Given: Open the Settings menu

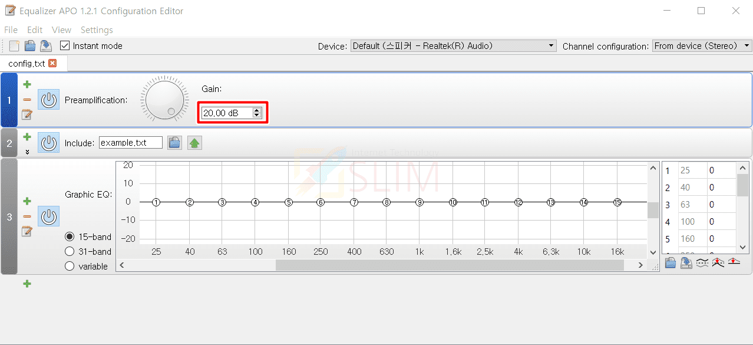Looking at the screenshot, I should (x=97, y=29).
